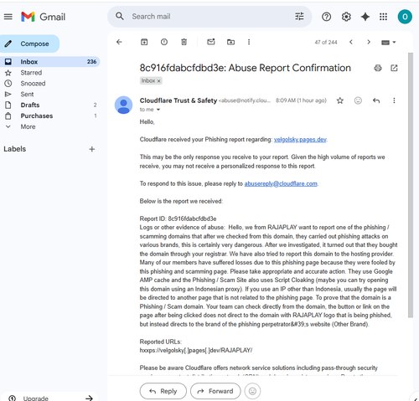The image size is (419, 401).
Task: Click the sender name Cloudflare Trust & Safety
Action: point(178,100)
